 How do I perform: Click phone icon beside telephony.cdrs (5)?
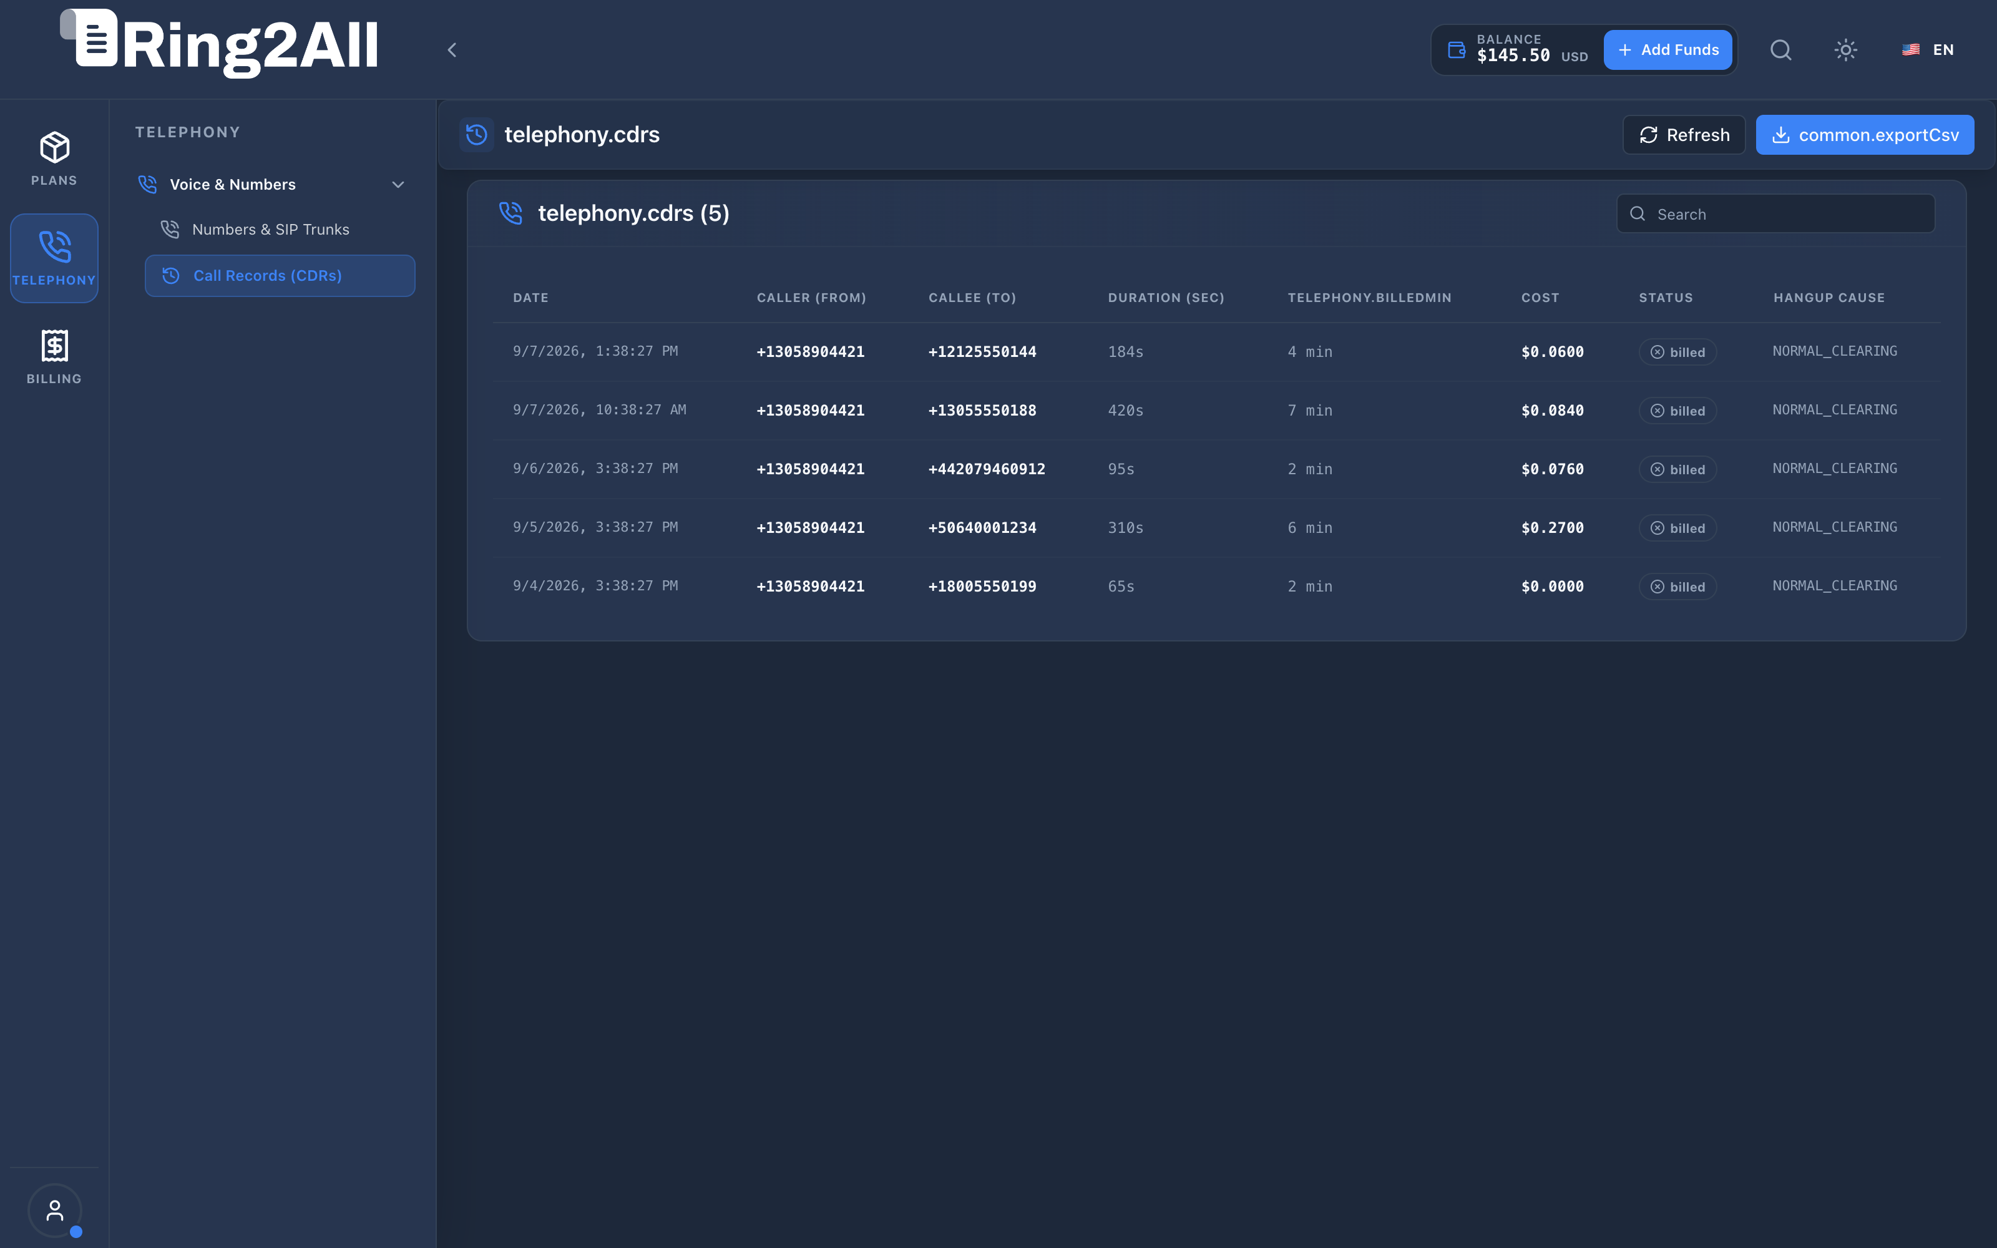coord(511,213)
